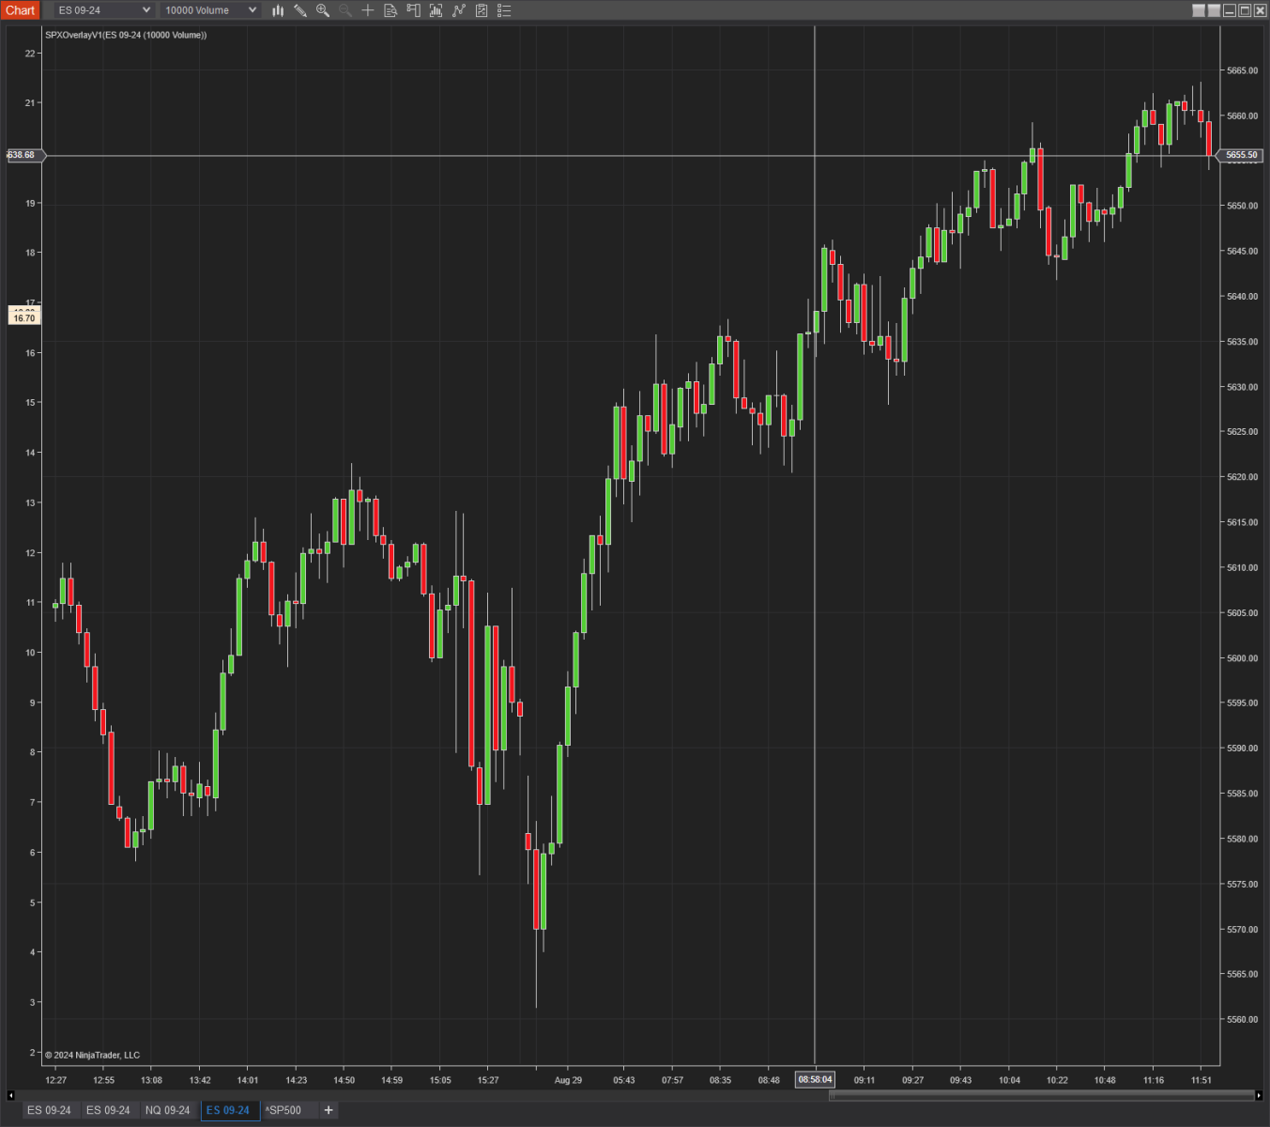Minimize the chart window
The width and height of the screenshot is (1270, 1127).
[1230, 10]
